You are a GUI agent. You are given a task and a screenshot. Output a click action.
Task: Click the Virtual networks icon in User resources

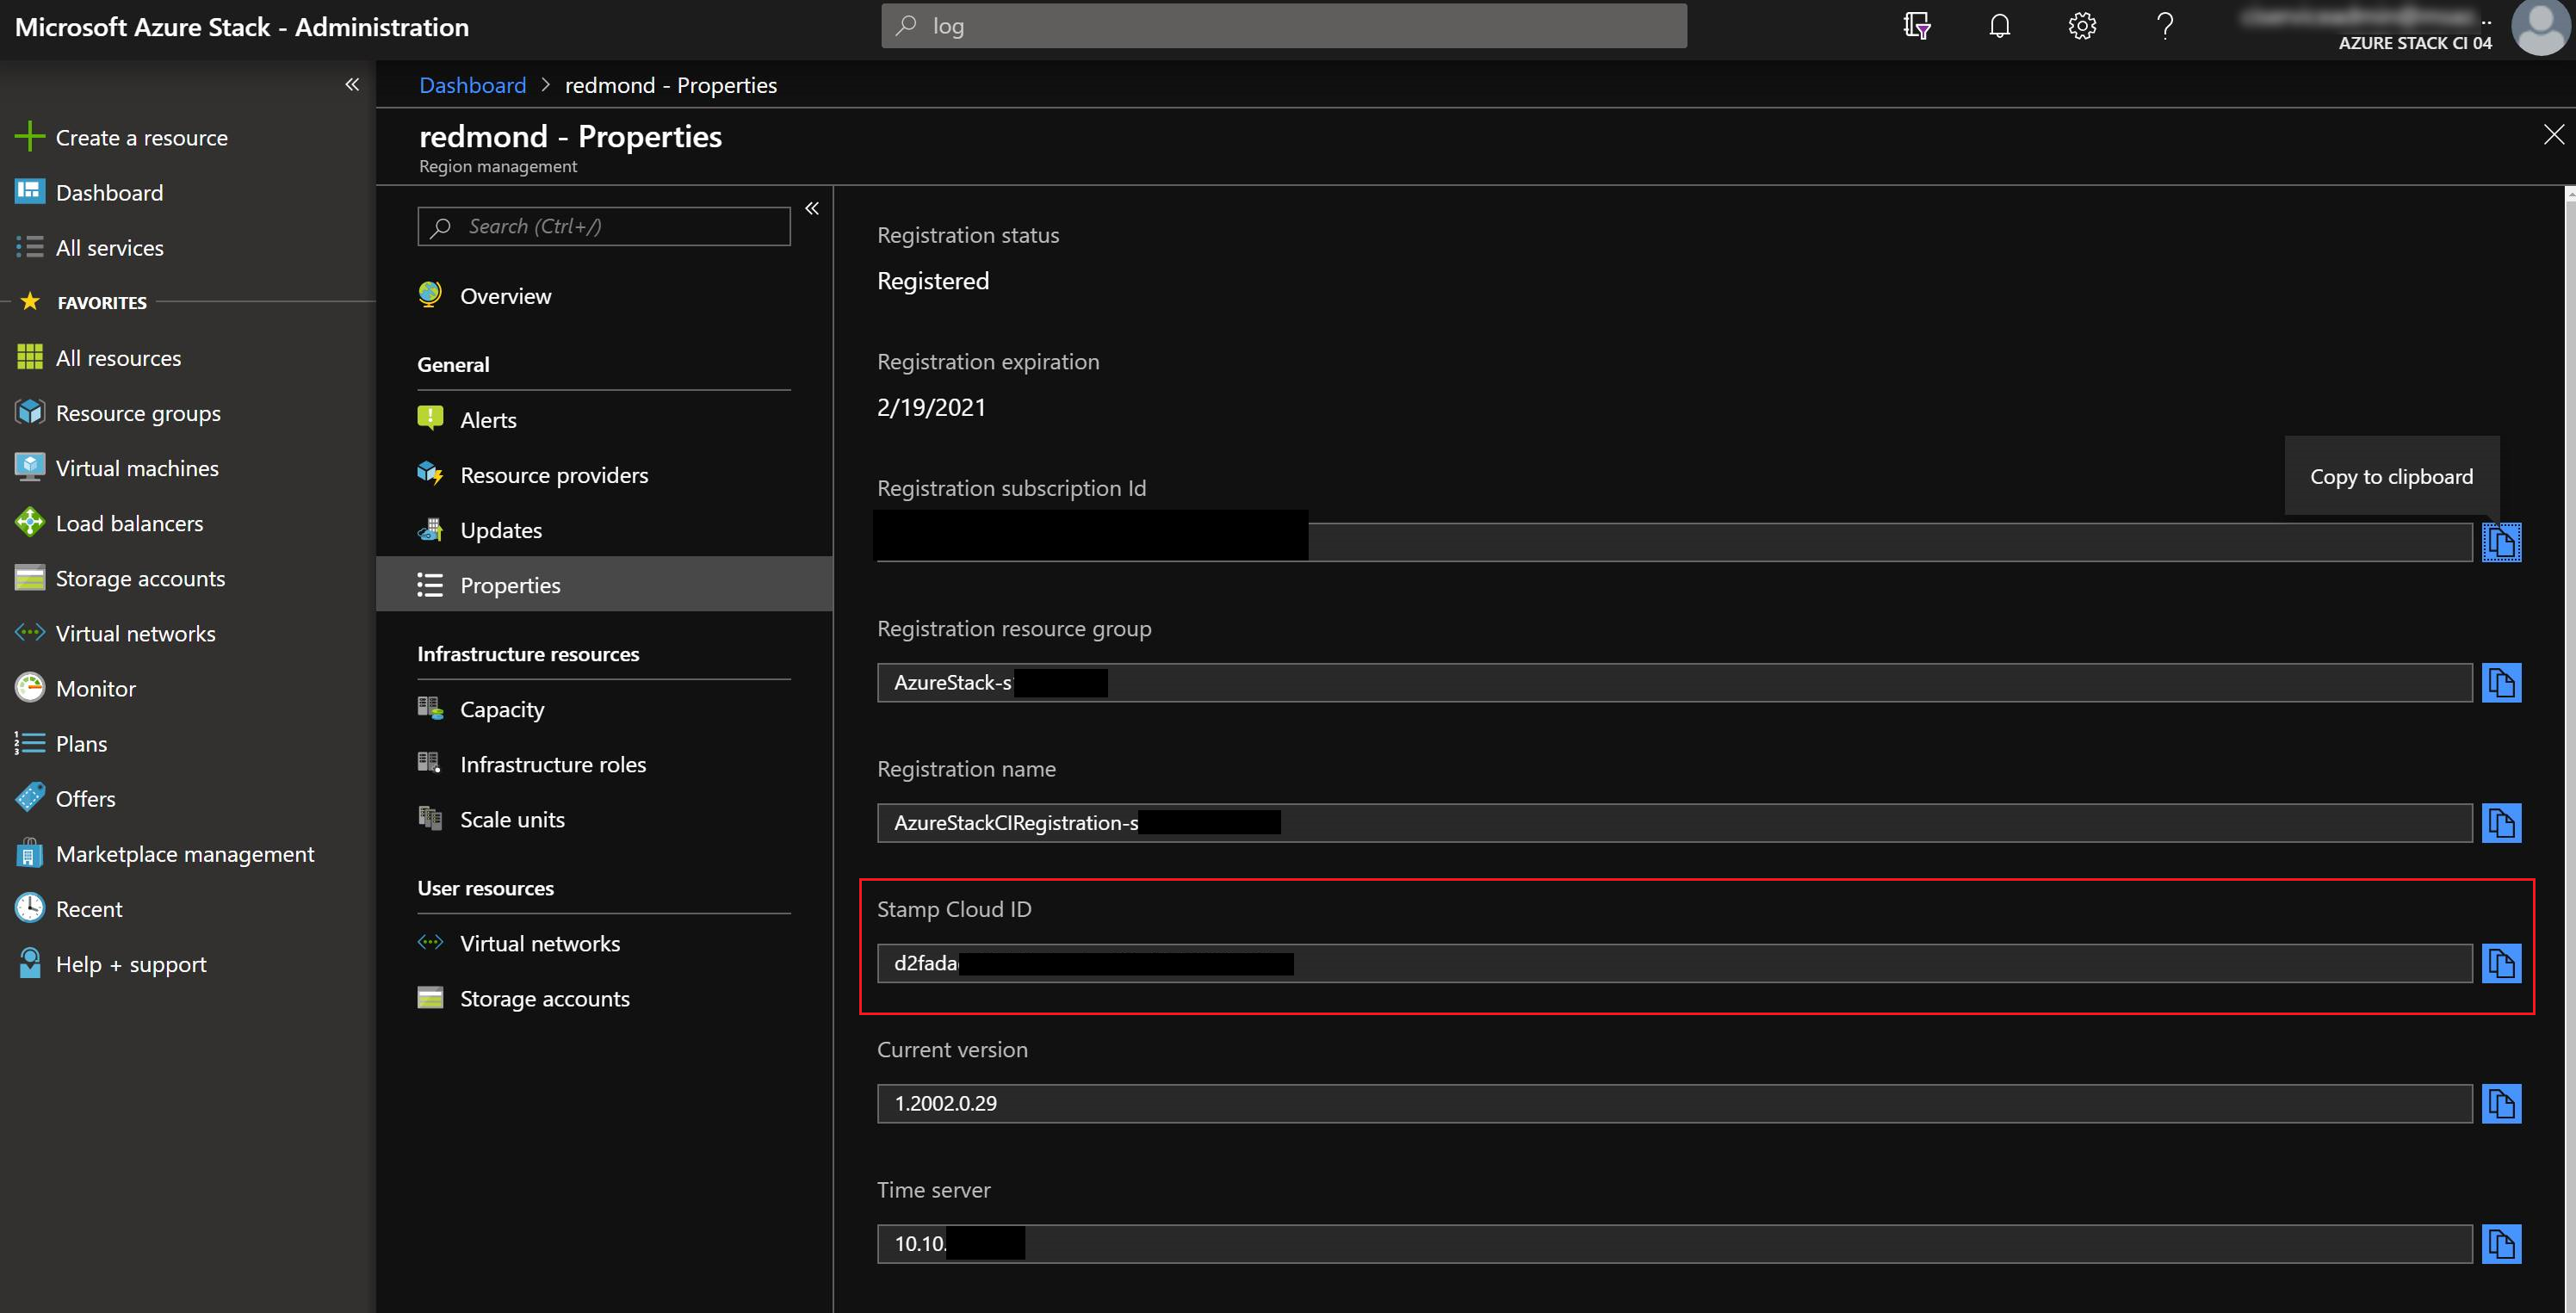click(432, 941)
